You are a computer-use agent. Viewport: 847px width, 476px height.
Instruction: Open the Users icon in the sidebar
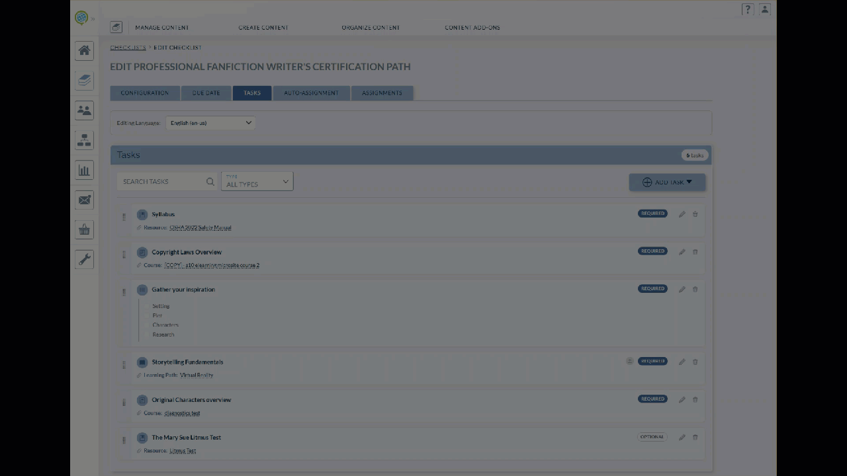pyautogui.click(x=84, y=110)
